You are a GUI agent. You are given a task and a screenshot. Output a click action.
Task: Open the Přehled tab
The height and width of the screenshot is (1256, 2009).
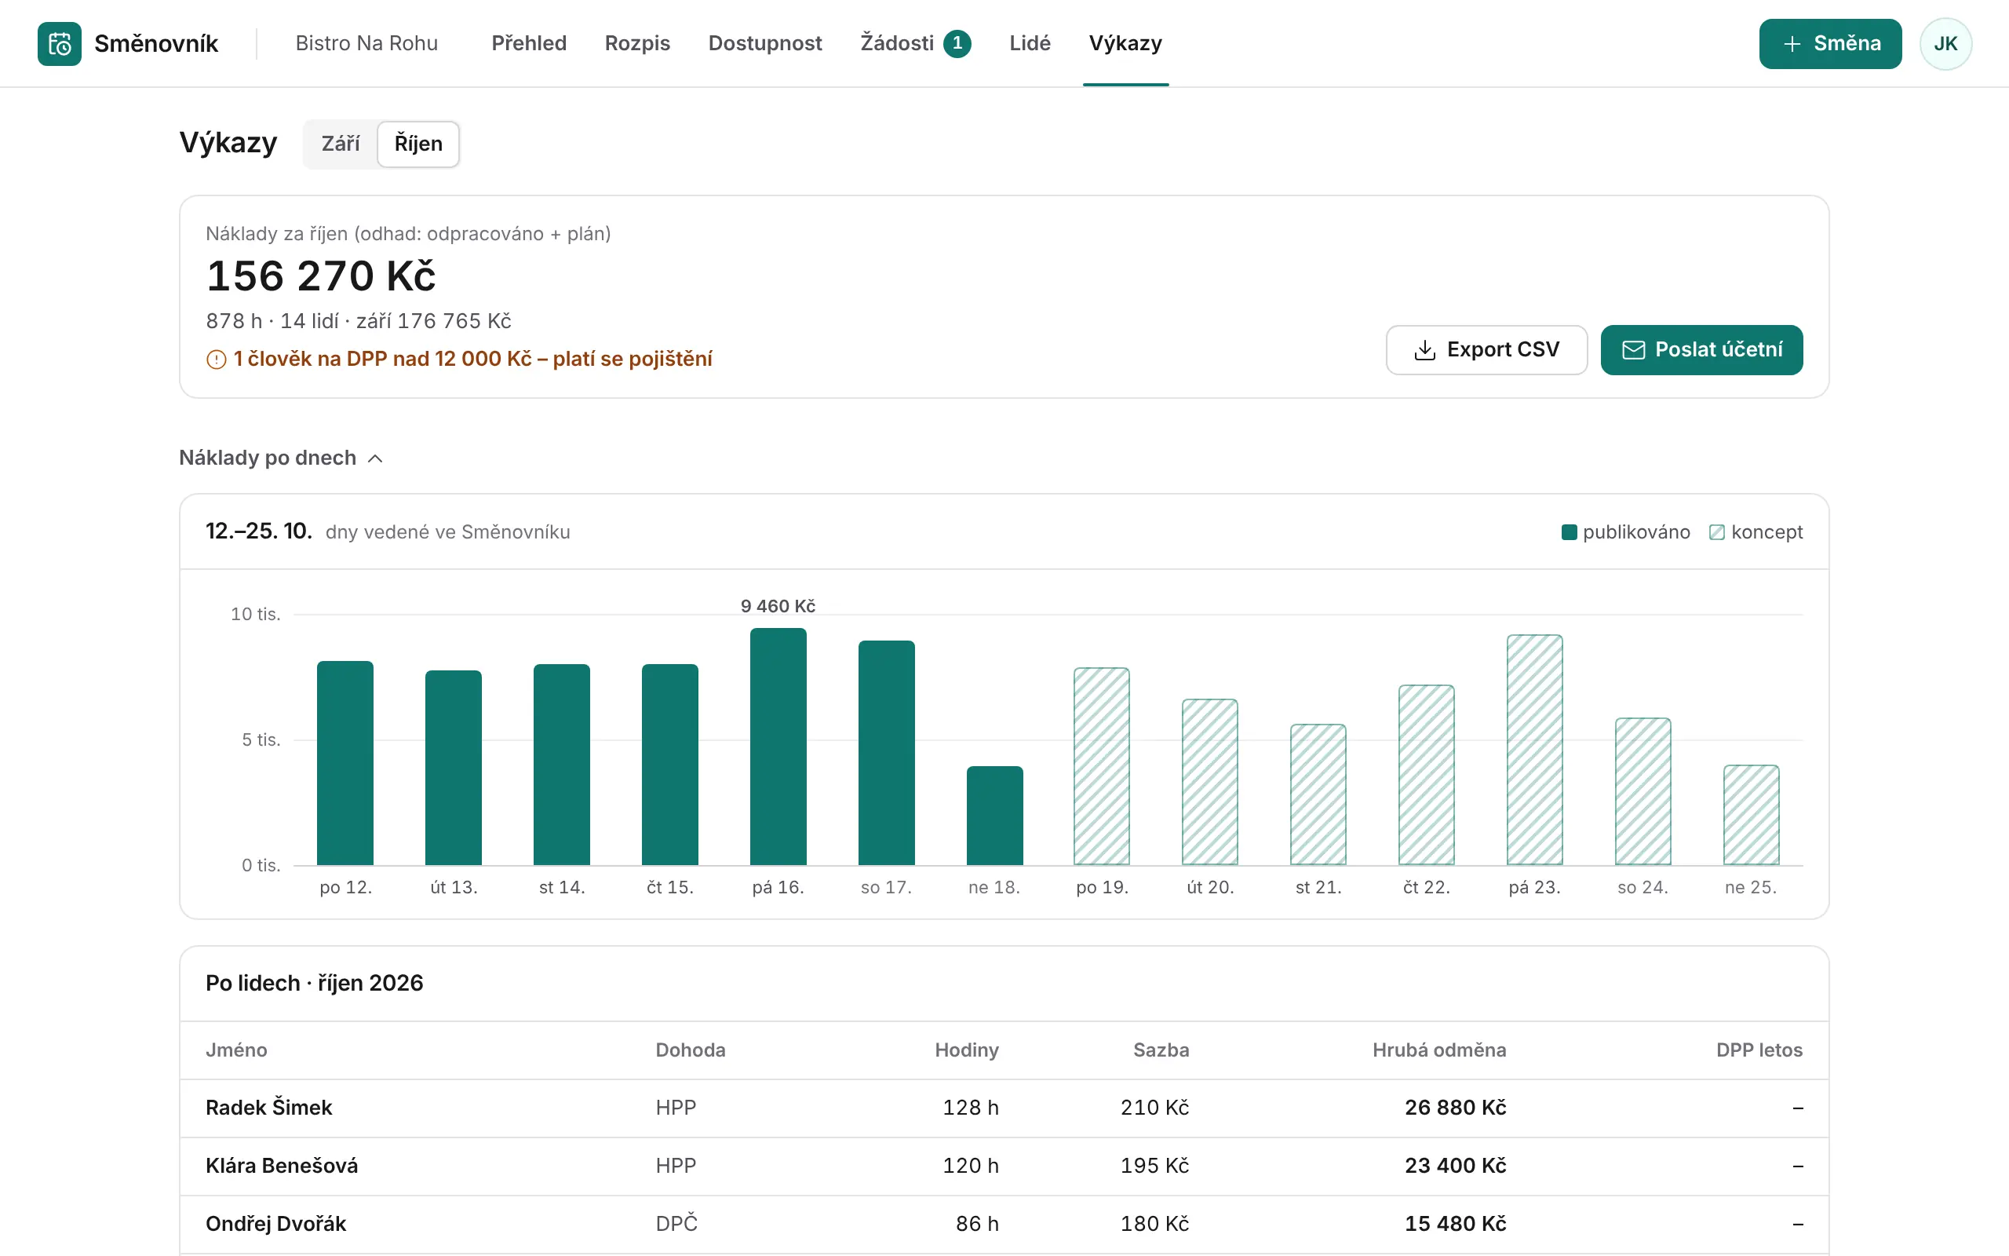pos(529,43)
